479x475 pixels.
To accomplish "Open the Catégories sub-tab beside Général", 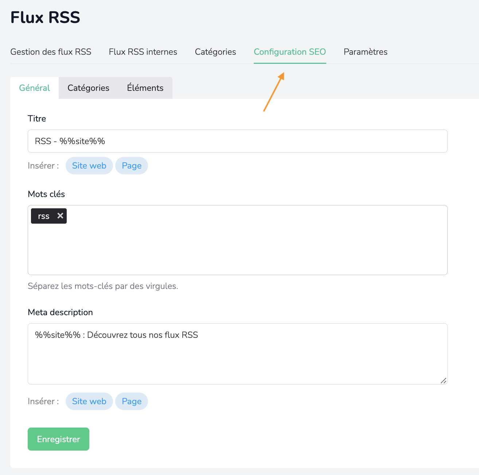I will pyautogui.click(x=88, y=88).
